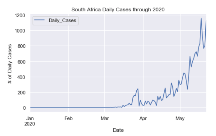This screenshot has width=216, height=136.
Task: Click the '1200' y-axis tick label
Action: click(20, 15)
